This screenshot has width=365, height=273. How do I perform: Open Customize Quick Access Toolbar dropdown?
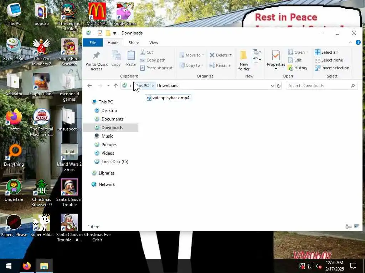[114, 33]
